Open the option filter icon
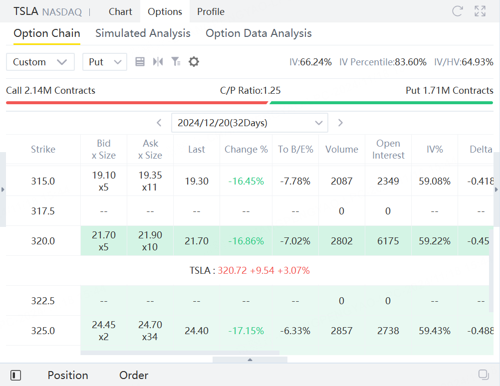The height and width of the screenshot is (386, 500). [x=176, y=62]
